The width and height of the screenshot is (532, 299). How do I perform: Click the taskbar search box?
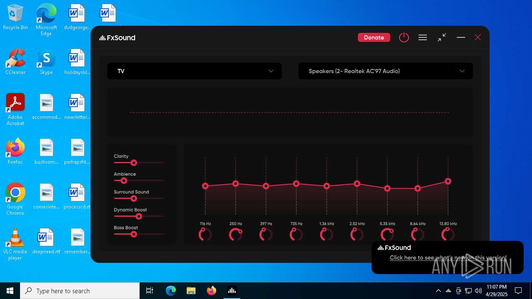click(80, 291)
